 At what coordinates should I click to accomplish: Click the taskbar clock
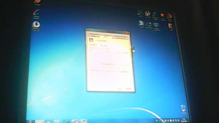[184, 120]
